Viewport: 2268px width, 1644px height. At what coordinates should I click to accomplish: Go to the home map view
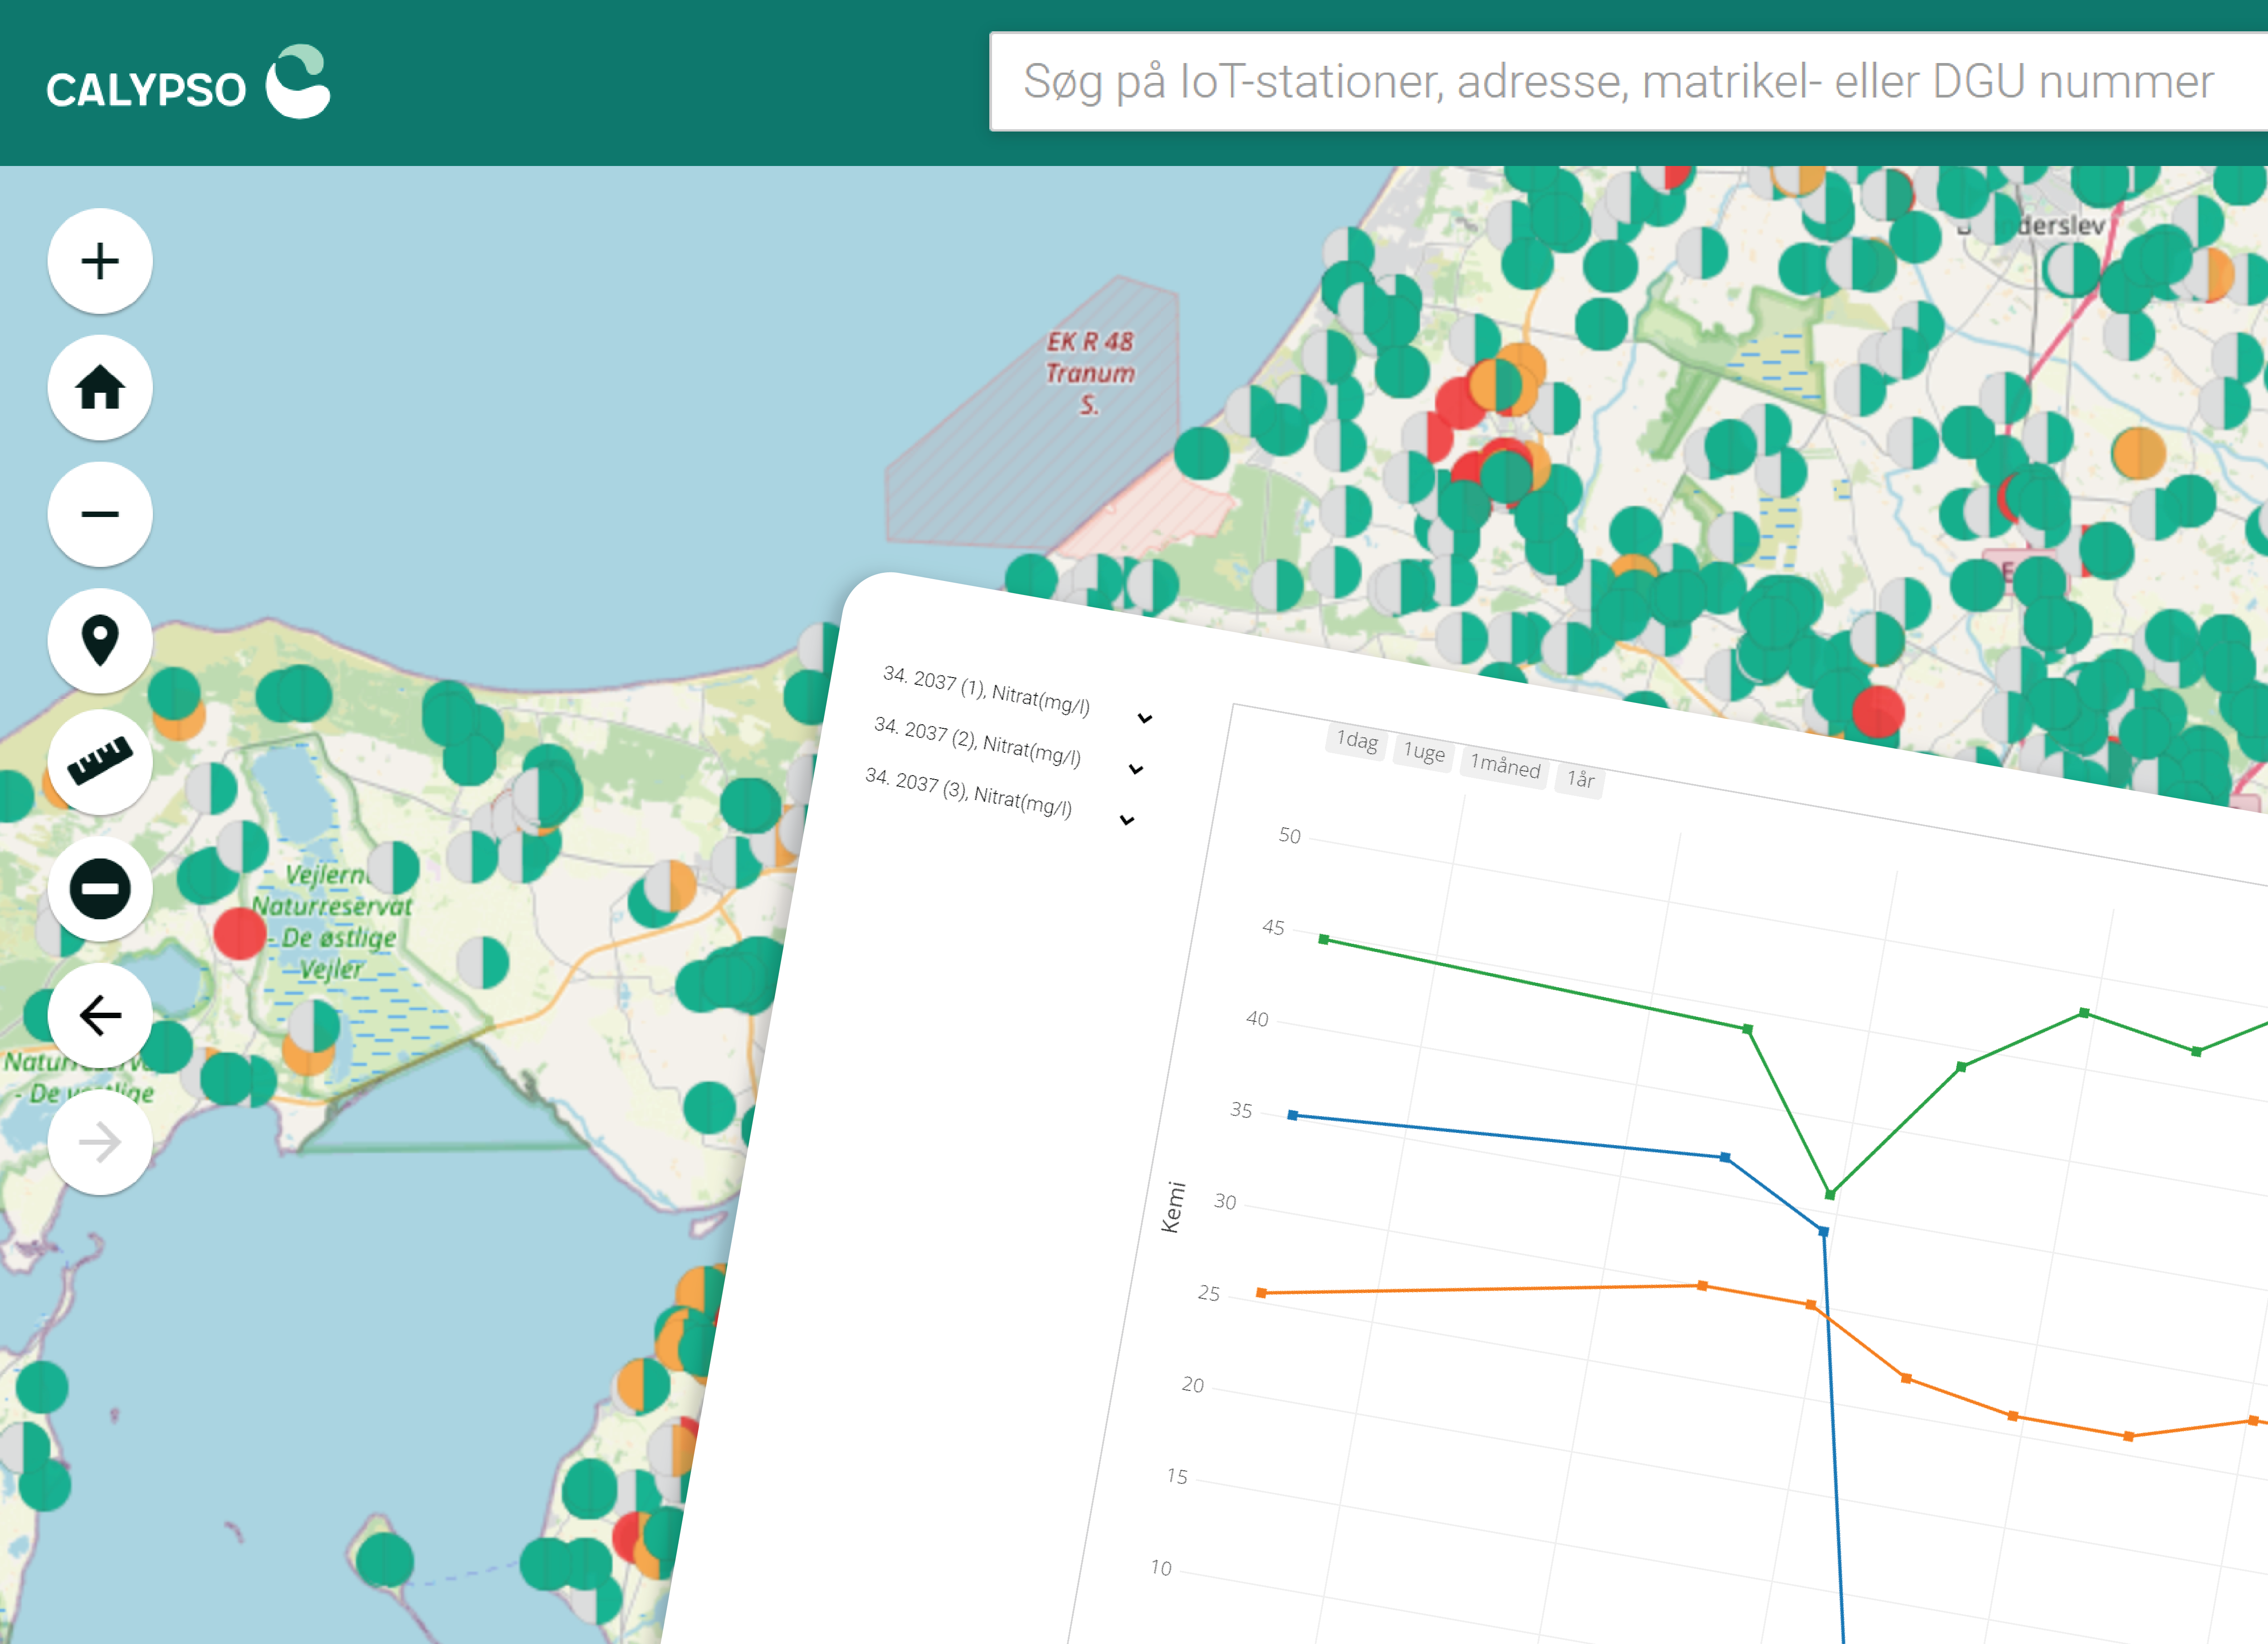coord(100,388)
